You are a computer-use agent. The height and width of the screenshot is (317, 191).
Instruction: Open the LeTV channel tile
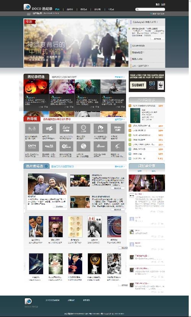(66, 129)
